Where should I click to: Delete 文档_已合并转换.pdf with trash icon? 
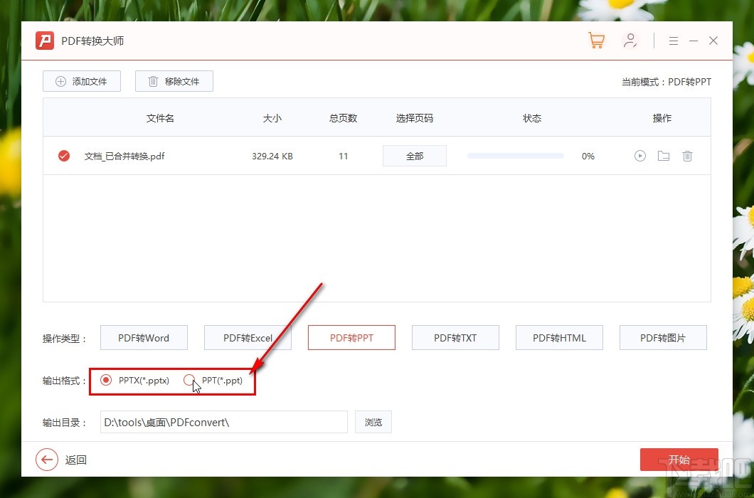[687, 156]
